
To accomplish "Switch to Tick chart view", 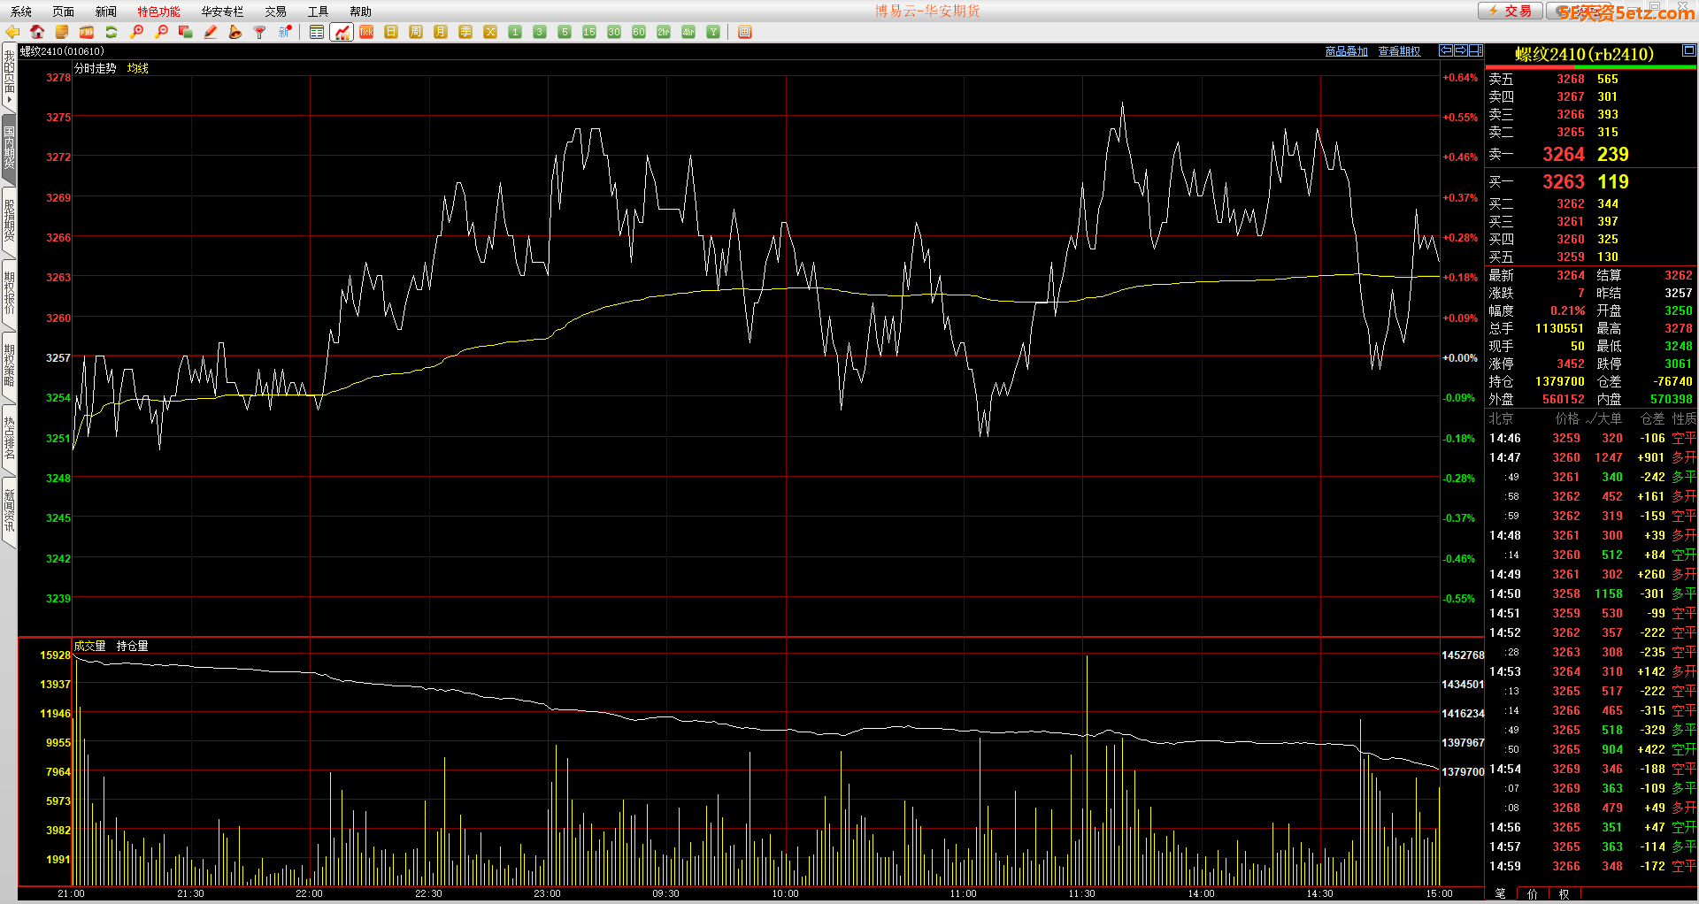I will tap(366, 32).
